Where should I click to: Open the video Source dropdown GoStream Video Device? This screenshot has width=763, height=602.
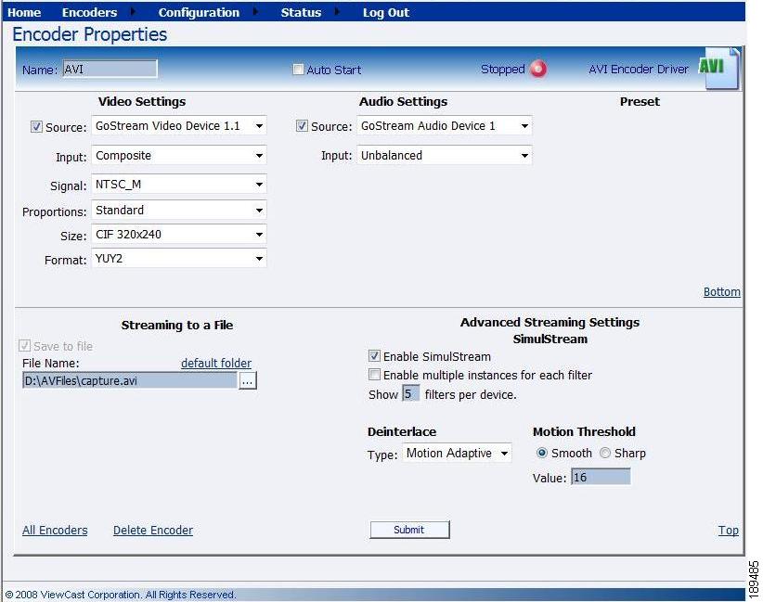tap(179, 126)
